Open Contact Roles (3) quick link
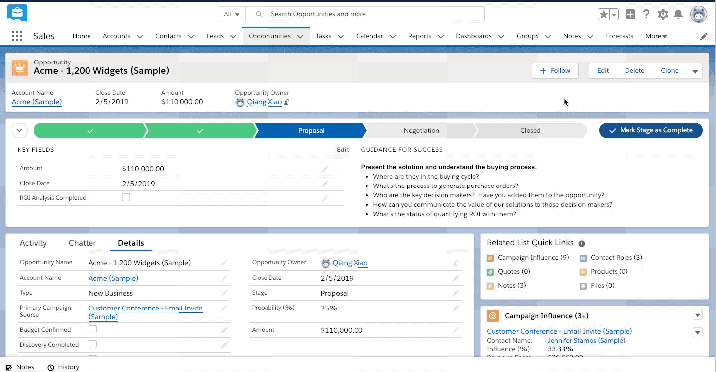Screen dimensions: 716x372 (617, 258)
